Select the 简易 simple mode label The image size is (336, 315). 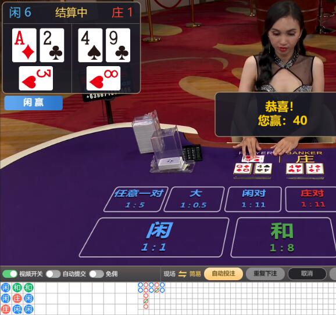[x=195, y=274]
